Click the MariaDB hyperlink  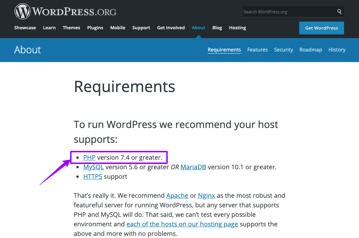[193, 167]
